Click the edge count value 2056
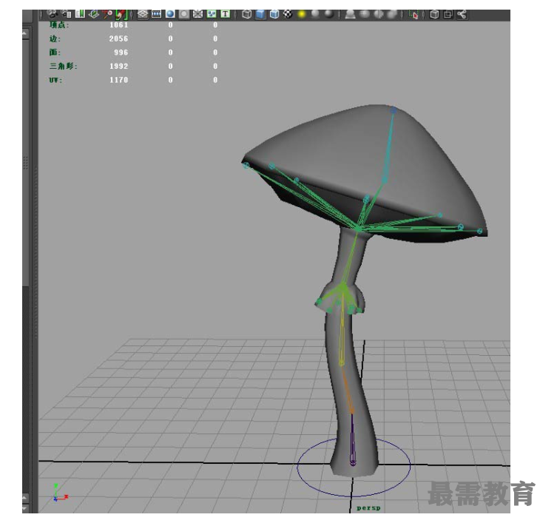The width and height of the screenshot is (540, 523). 119,38
